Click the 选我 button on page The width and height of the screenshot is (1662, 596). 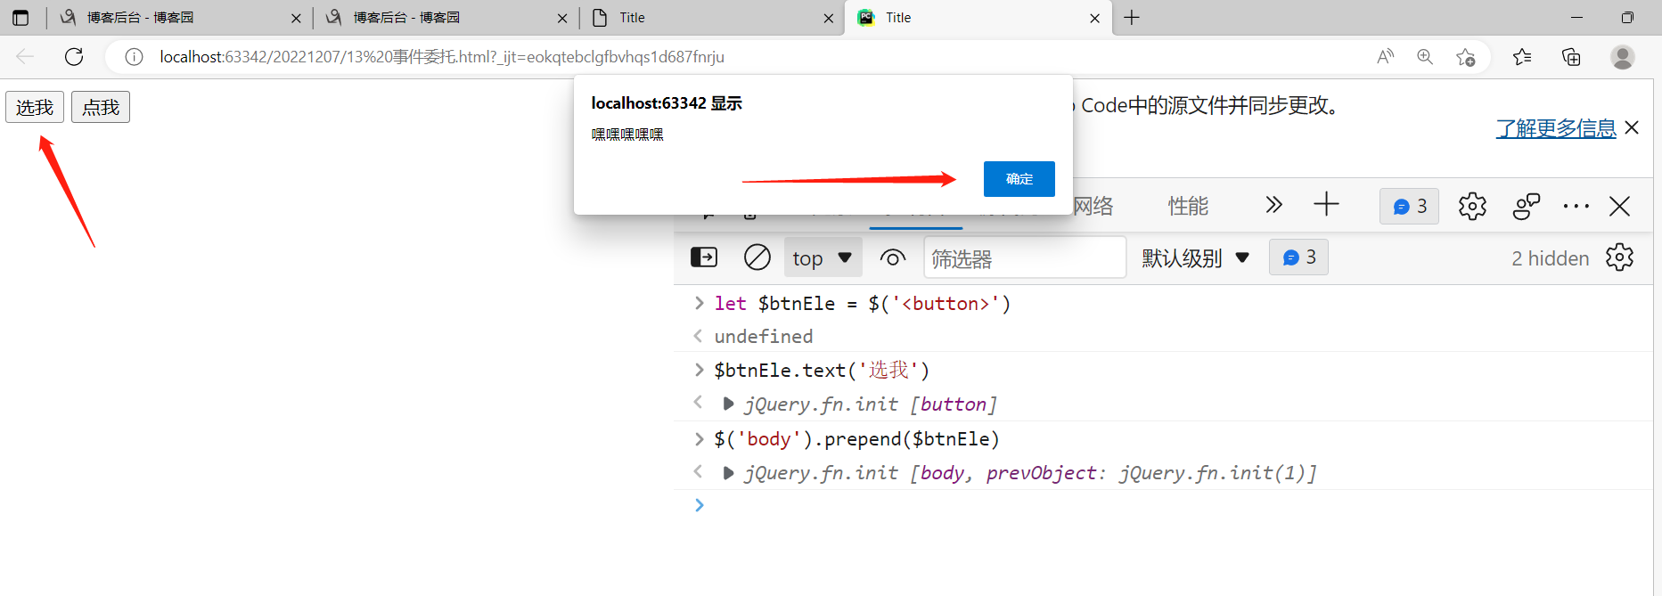(35, 107)
